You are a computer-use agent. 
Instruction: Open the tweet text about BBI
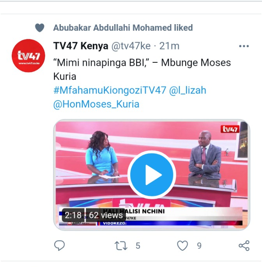point(142,69)
